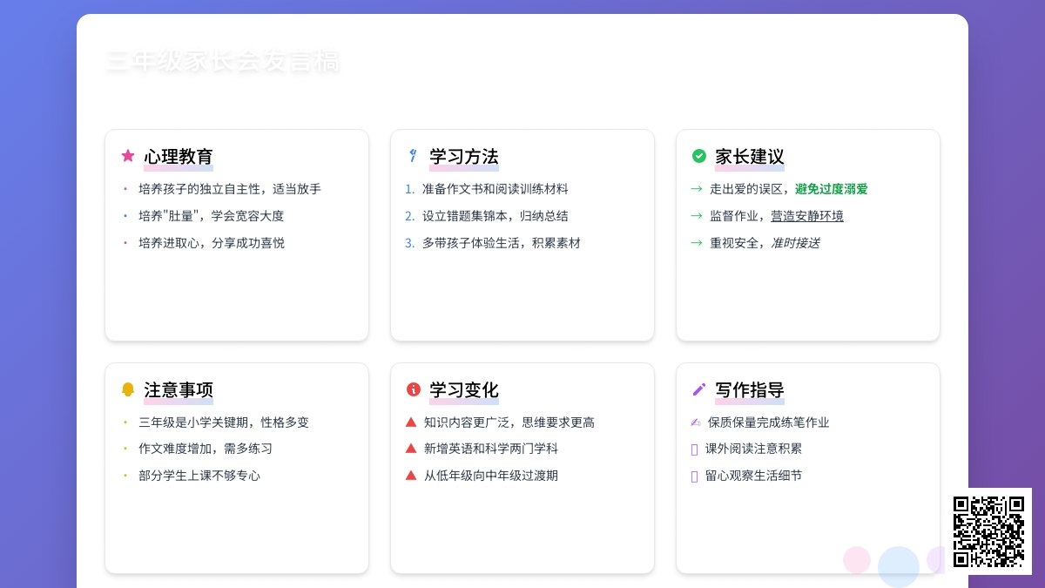Screen dimensions: 1045x588
Task: Click the 培养进取心，分享成功喜悦 bullet text
Action: [212, 243]
